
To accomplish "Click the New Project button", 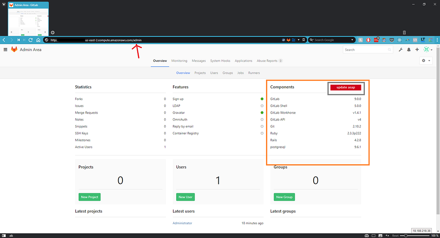I will [89, 197].
